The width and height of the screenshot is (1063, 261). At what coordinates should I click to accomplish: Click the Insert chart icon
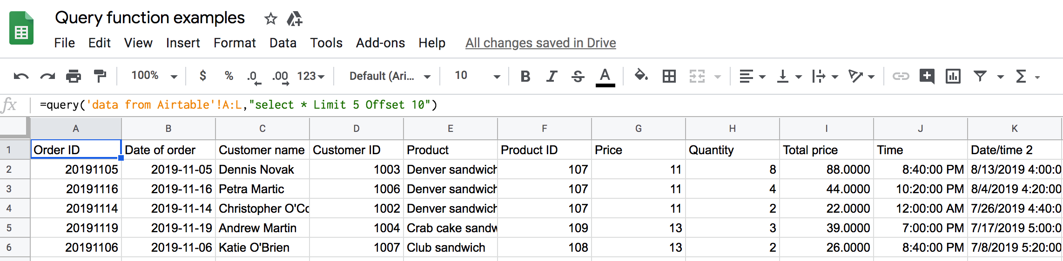click(x=953, y=76)
